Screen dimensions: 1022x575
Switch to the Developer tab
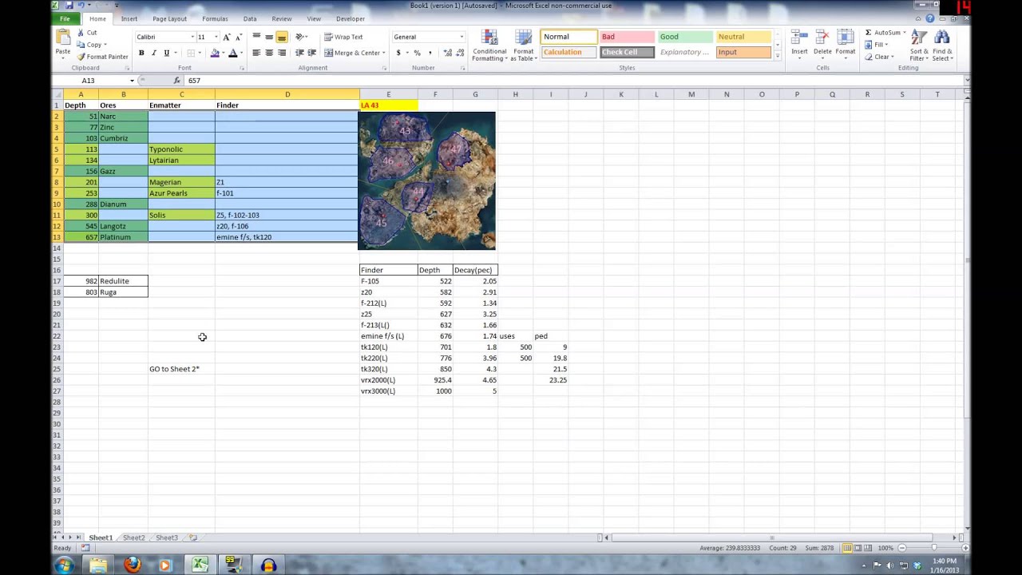click(351, 18)
